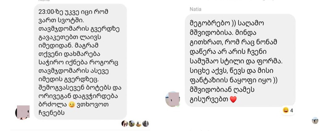Viewport: 320px width, 131px height.
Task: Open Natia's profile picture beside her message
Action: tap(172, 99)
